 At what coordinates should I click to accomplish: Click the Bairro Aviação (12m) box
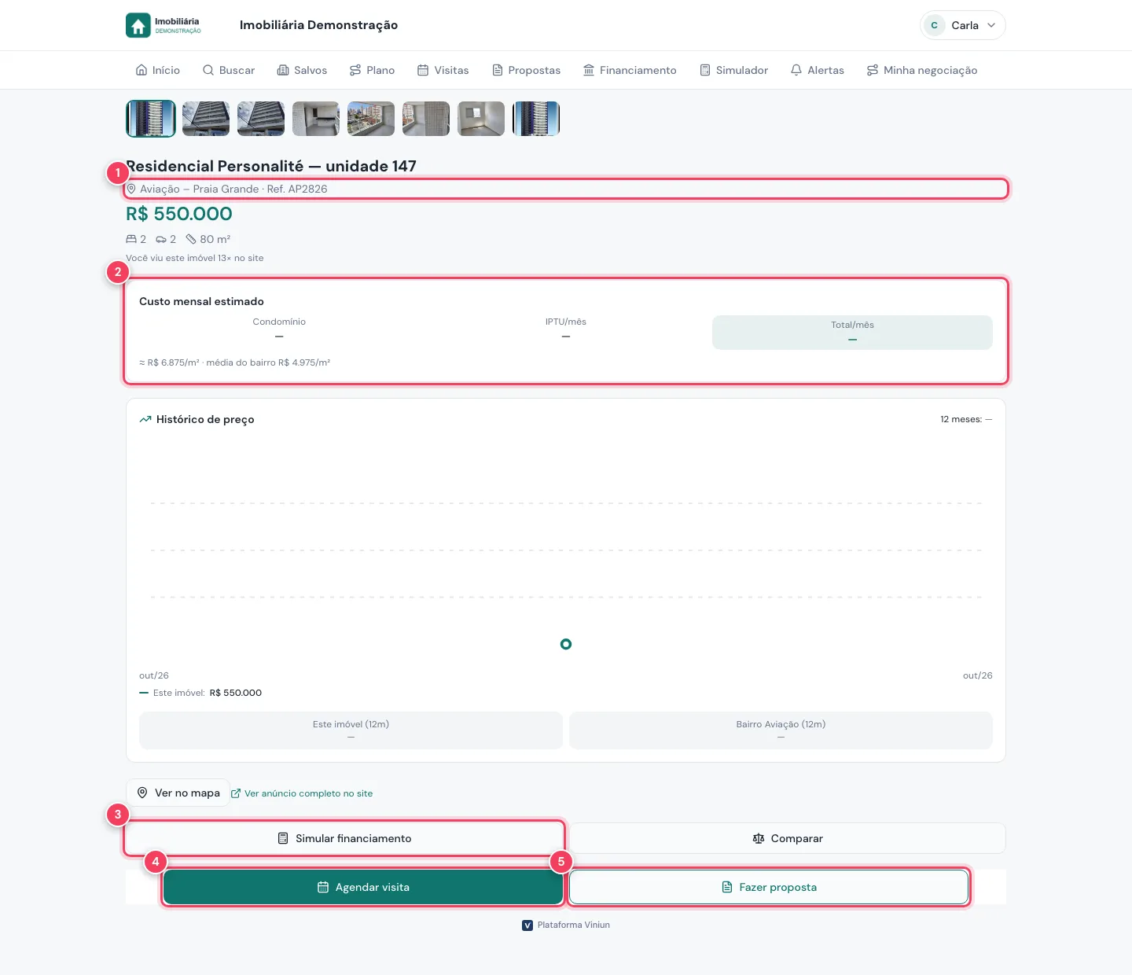pos(781,730)
